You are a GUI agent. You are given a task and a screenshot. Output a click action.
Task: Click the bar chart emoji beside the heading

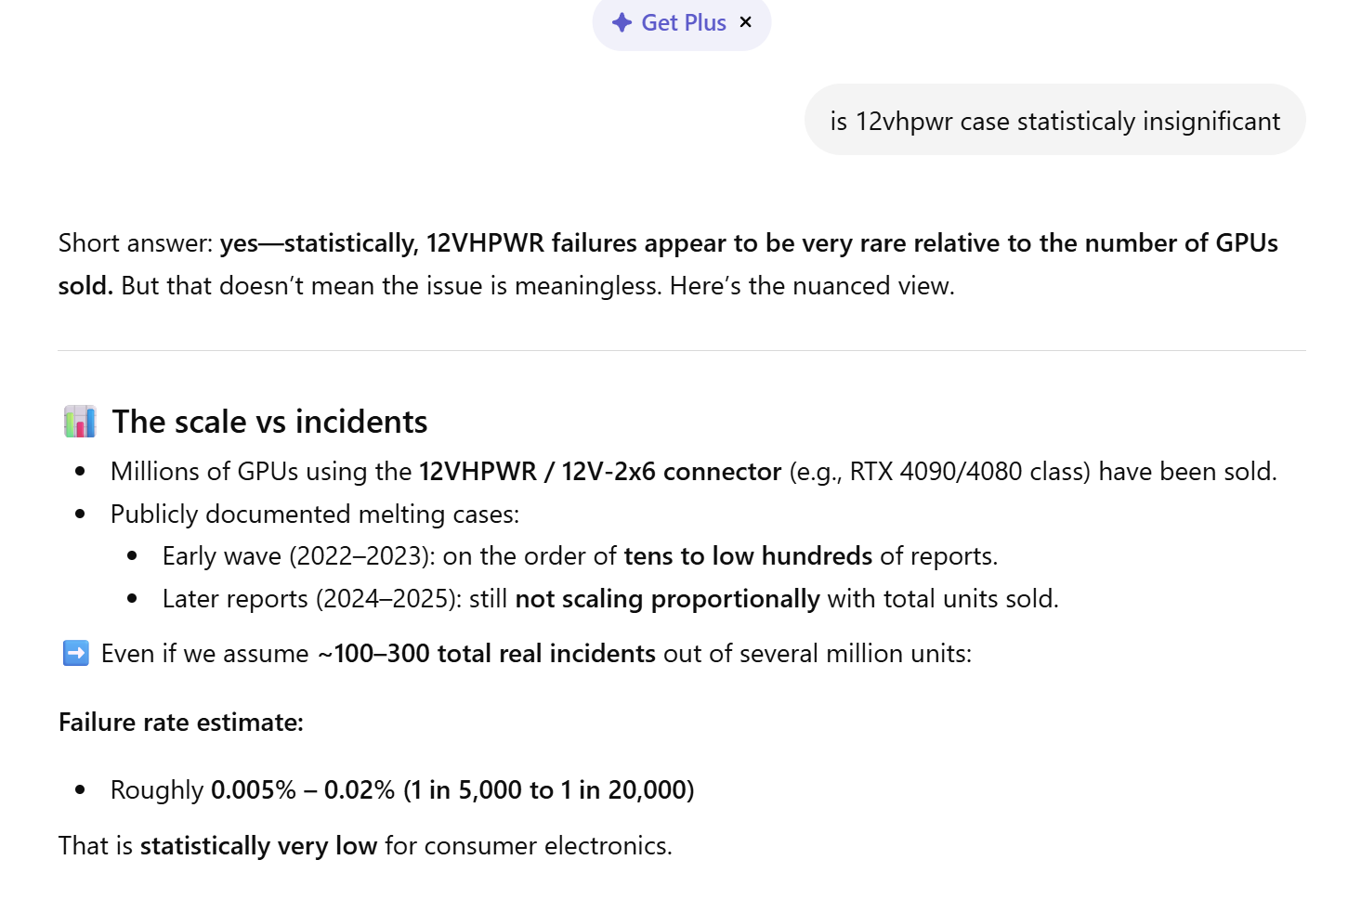coord(80,422)
